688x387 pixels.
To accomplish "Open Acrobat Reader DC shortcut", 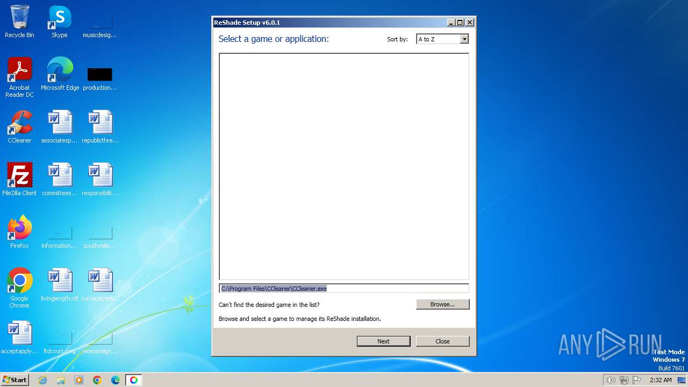I will [x=19, y=77].
